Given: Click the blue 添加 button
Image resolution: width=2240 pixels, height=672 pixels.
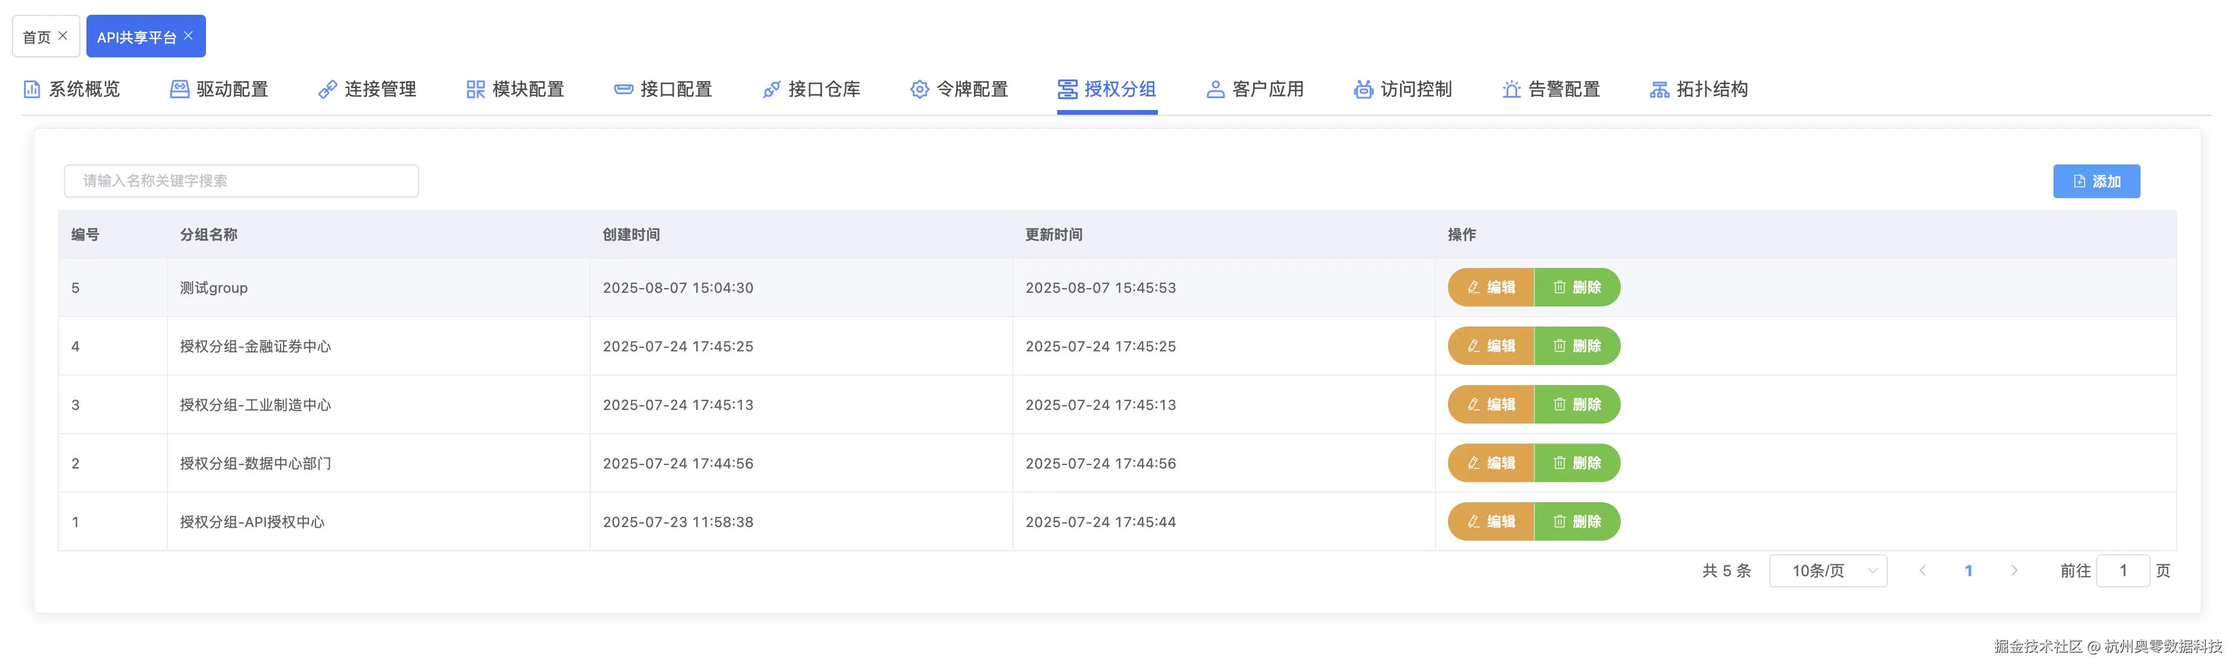Looking at the screenshot, I should [2096, 182].
